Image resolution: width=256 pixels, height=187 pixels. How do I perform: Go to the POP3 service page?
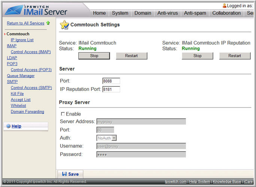[x=12, y=64]
